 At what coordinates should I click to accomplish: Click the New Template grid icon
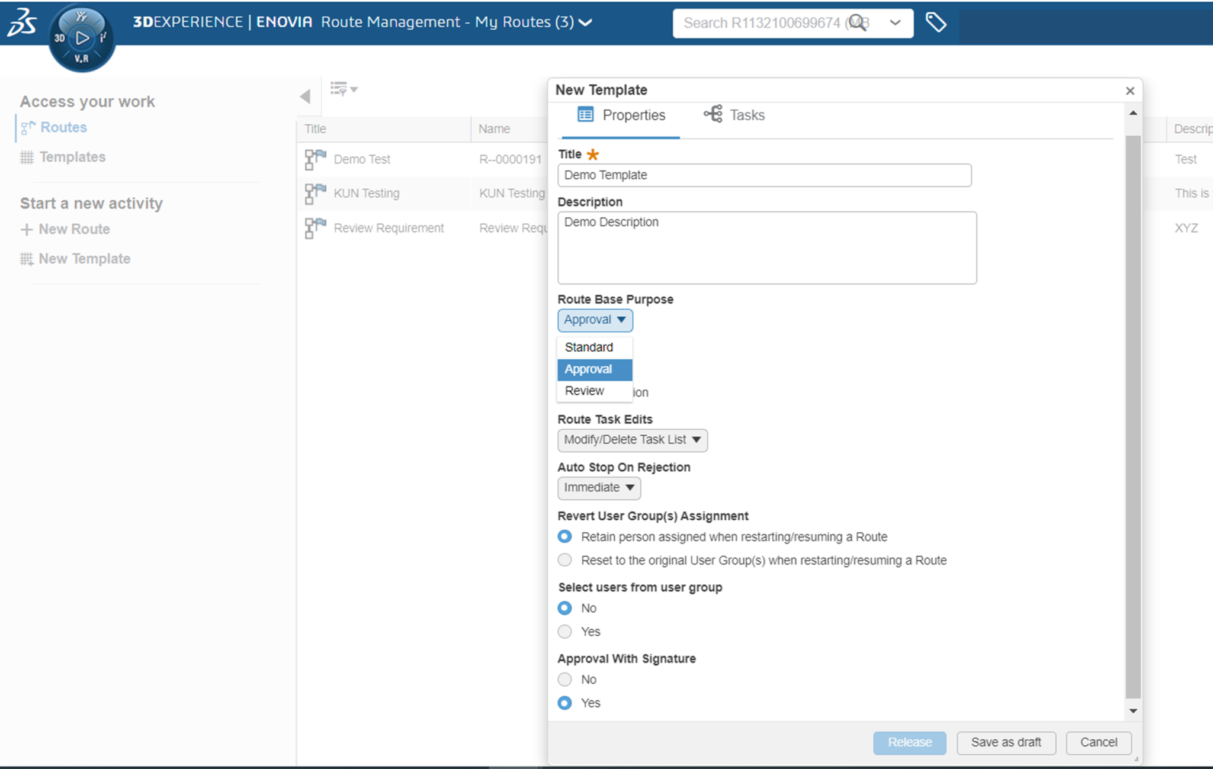[27, 259]
